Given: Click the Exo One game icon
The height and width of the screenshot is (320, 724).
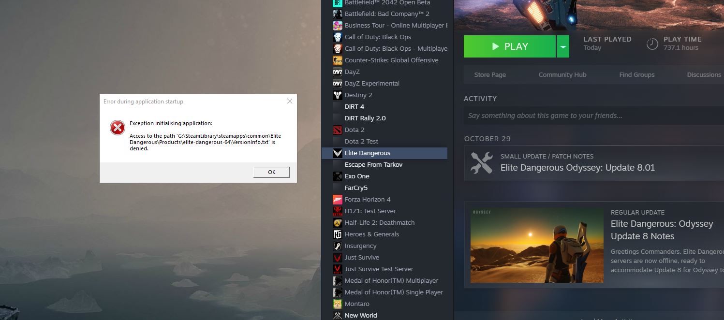Looking at the screenshot, I should [x=338, y=176].
